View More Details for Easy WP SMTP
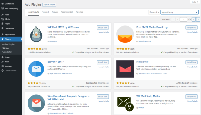This screenshot has width=201, height=115. click(104, 67)
